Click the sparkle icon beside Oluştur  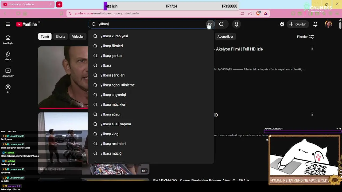(282, 24)
